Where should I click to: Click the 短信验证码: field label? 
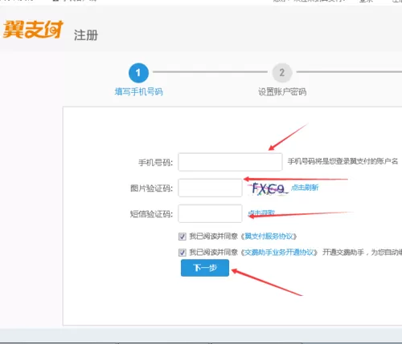(151, 214)
